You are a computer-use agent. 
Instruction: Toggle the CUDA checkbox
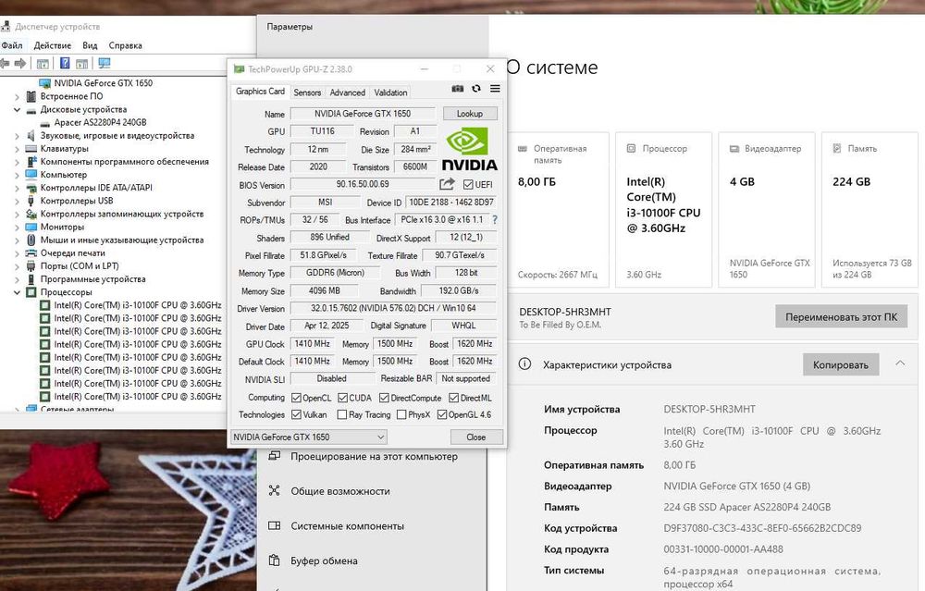coord(343,398)
